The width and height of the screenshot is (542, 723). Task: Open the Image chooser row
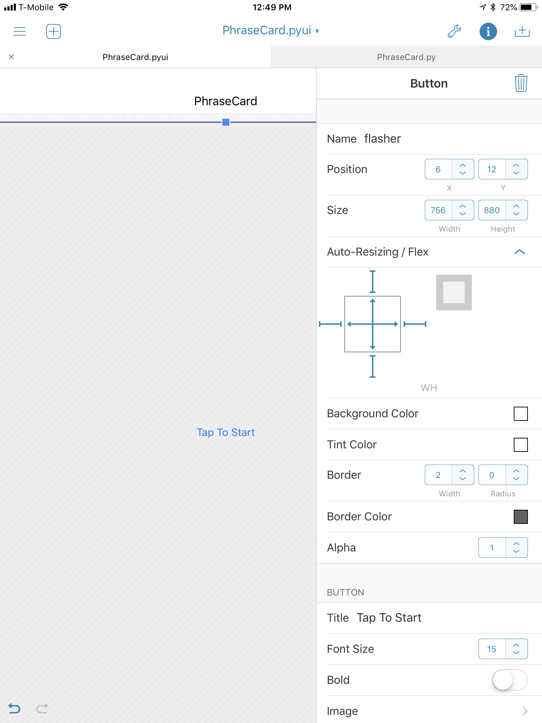point(429,711)
